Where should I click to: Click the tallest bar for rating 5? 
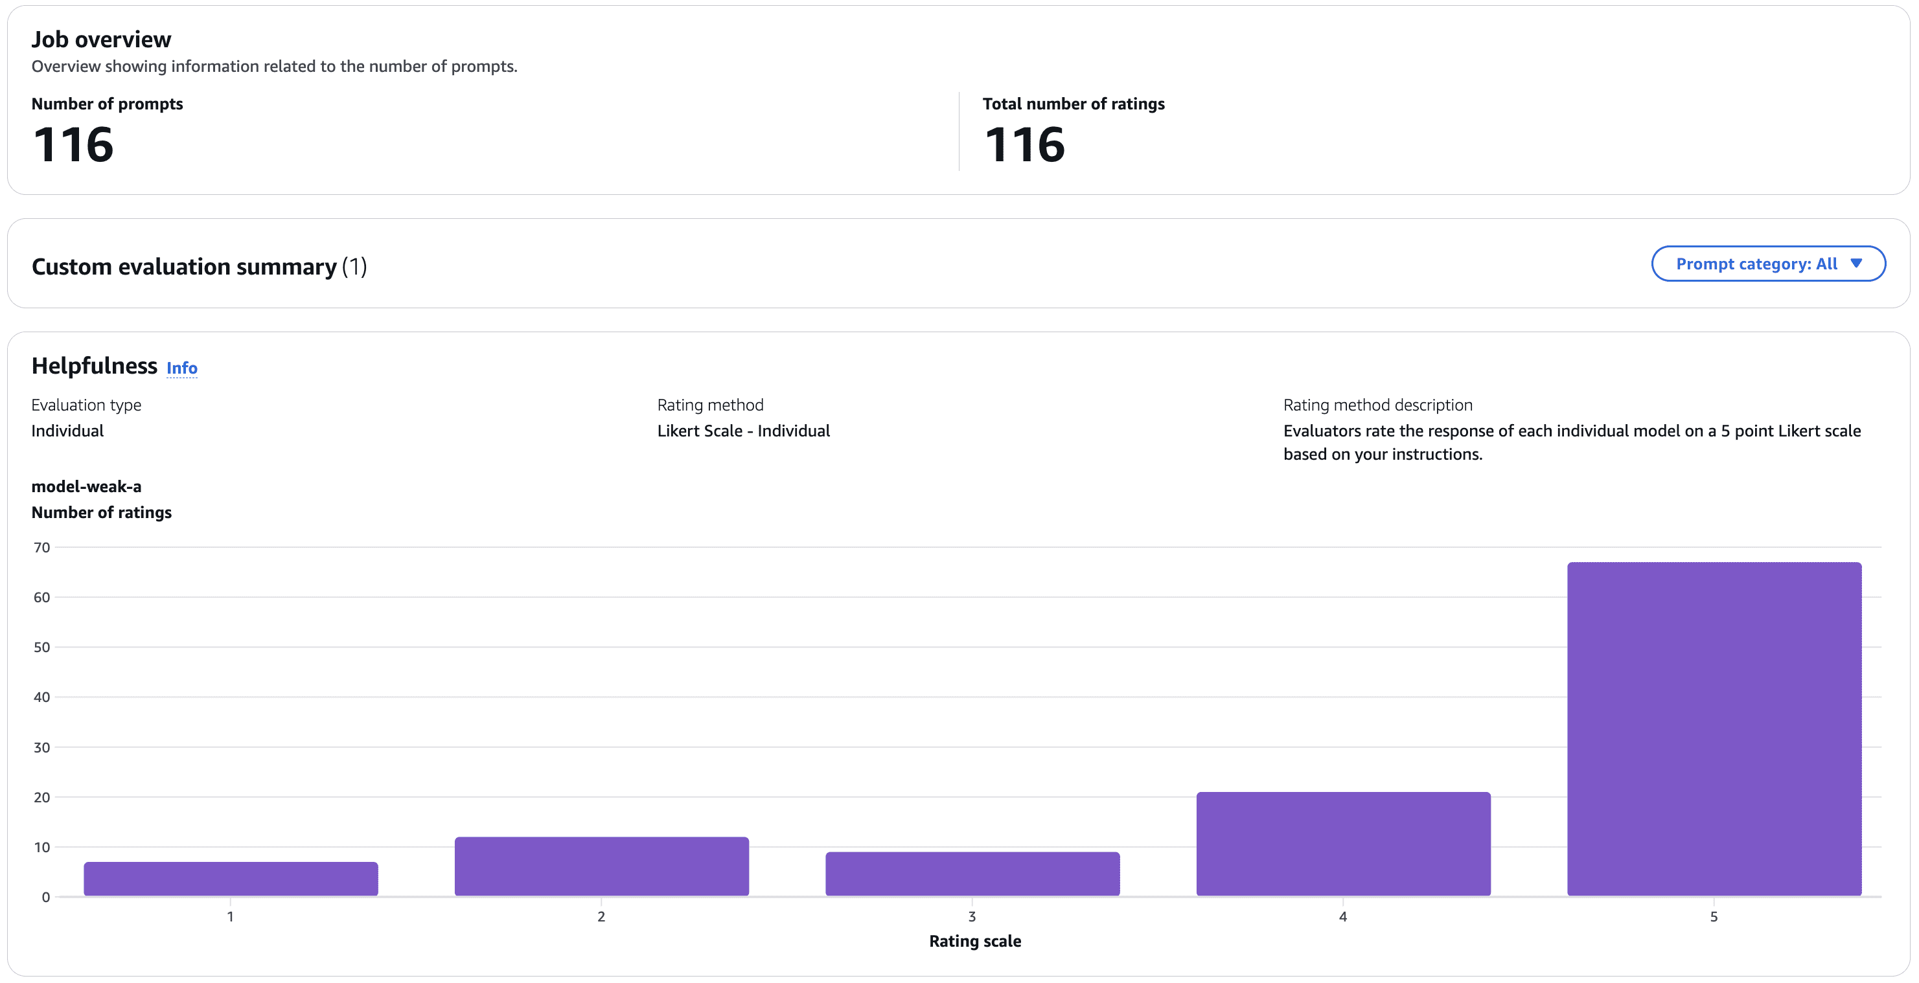[x=1714, y=729]
